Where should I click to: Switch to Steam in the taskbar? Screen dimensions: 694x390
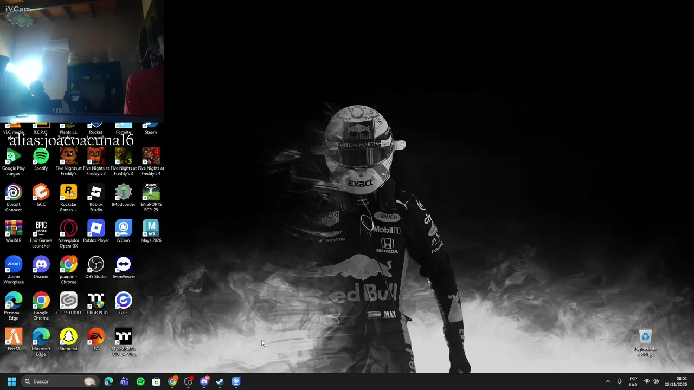(x=220, y=381)
